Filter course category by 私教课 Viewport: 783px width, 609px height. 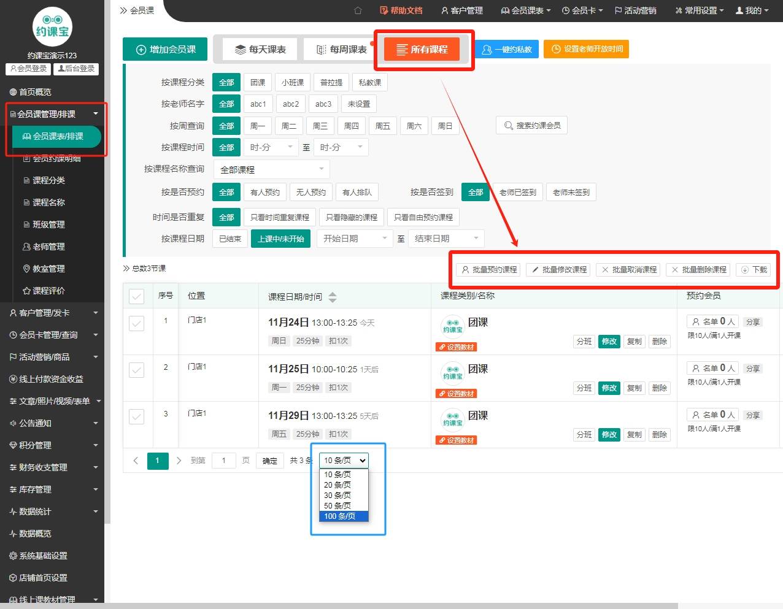(x=370, y=82)
